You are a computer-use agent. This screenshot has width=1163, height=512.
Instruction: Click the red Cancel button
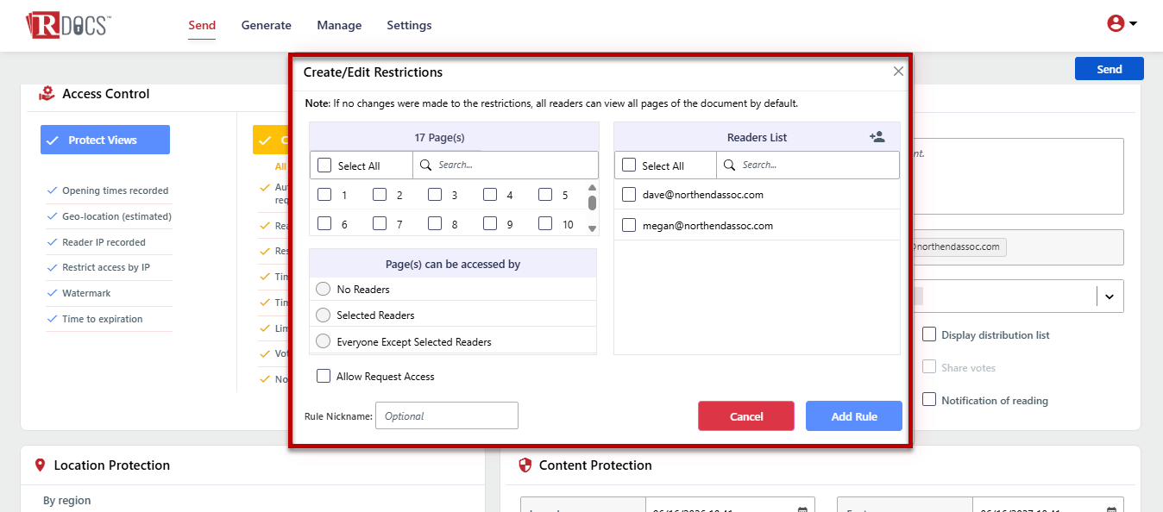tap(746, 416)
